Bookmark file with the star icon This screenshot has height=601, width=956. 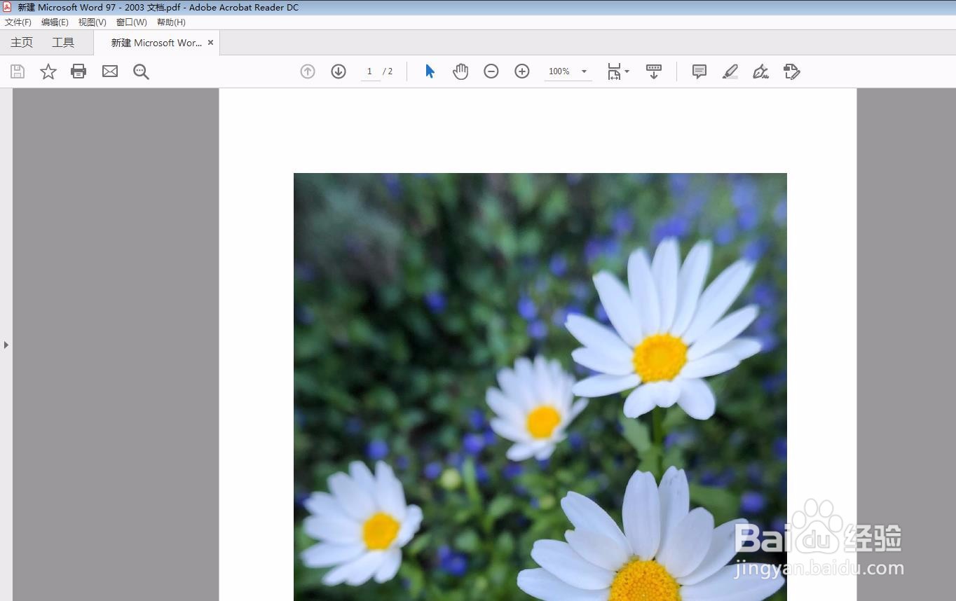pos(48,71)
